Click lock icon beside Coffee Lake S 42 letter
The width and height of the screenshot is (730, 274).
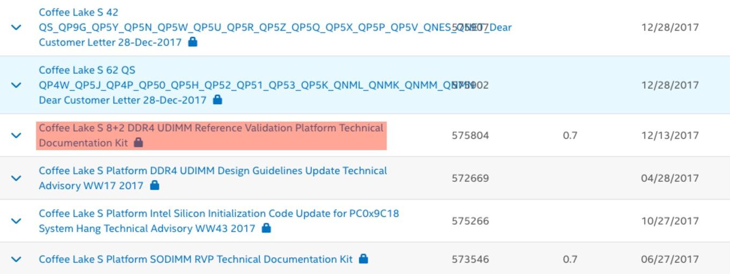[x=193, y=41]
